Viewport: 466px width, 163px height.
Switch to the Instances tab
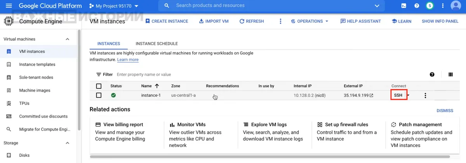tap(109, 44)
